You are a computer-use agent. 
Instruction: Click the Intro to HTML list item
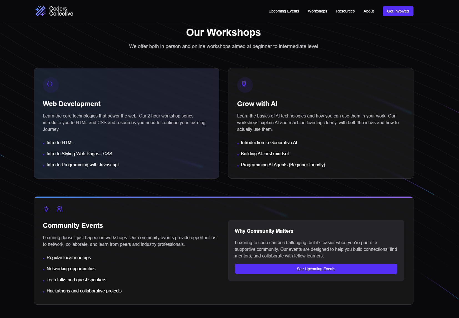(60, 142)
